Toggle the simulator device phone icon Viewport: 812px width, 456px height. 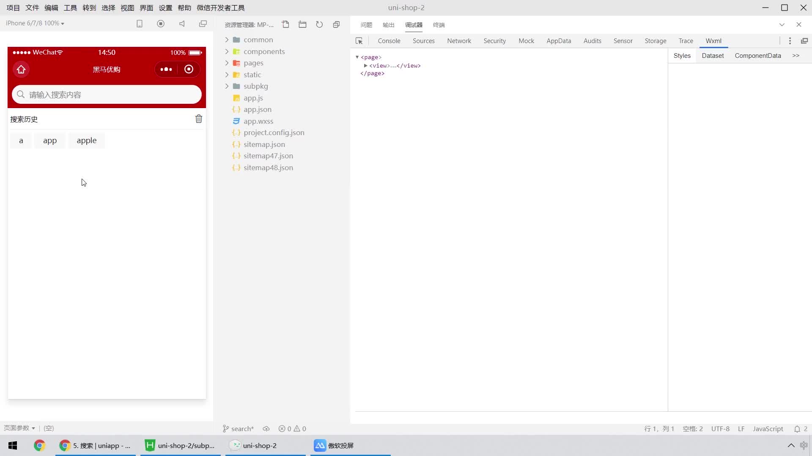(140, 24)
